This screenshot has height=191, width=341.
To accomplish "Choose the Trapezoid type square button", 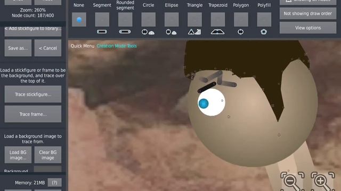I will pos(218,20).
